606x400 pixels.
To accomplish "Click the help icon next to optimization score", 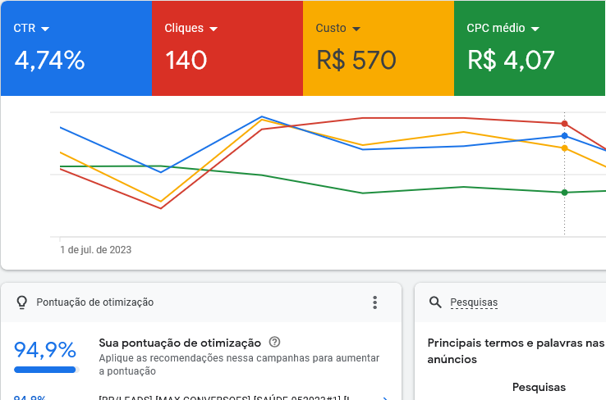I will (274, 343).
